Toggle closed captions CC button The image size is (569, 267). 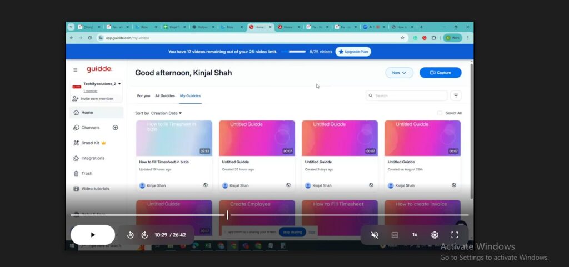tap(395, 235)
